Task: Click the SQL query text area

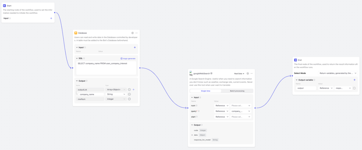Action: [x=106, y=68]
